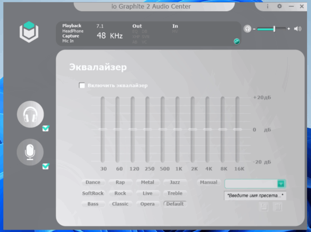Click the 8K equalizer slider

click(222, 130)
